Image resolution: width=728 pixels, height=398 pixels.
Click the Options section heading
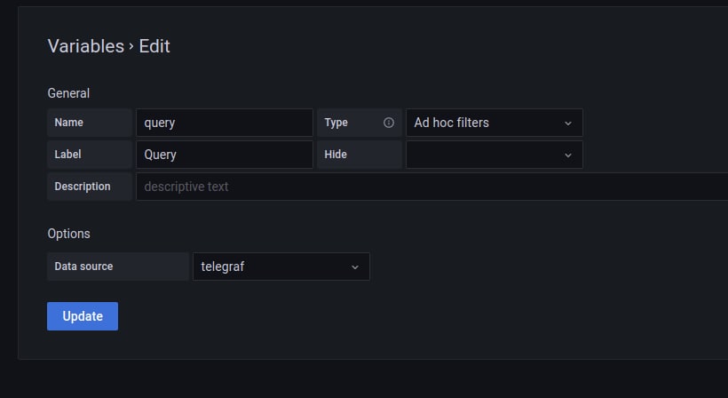(x=68, y=234)
